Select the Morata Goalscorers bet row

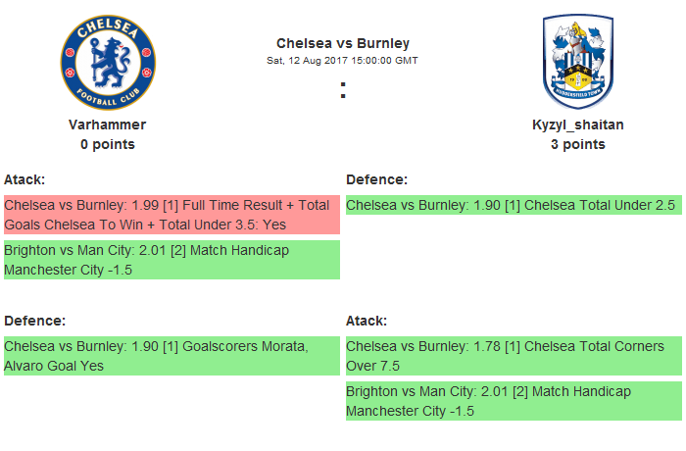(x=171, y=356)
